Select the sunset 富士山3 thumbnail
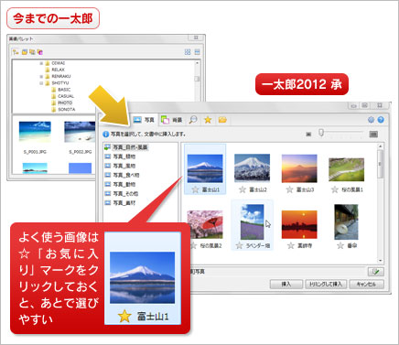The image size is (399, 345). coord(299,168)
